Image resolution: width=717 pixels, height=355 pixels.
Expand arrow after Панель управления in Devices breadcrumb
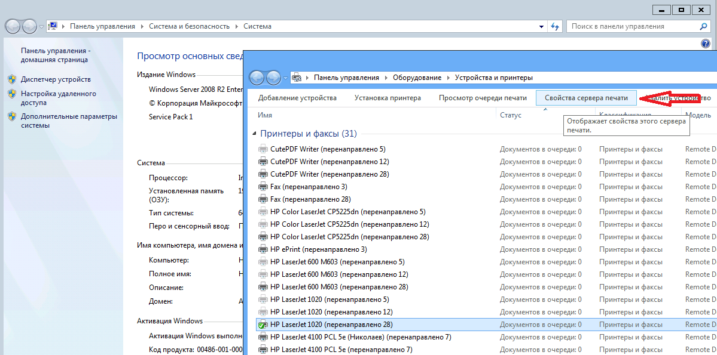[386, 78]
